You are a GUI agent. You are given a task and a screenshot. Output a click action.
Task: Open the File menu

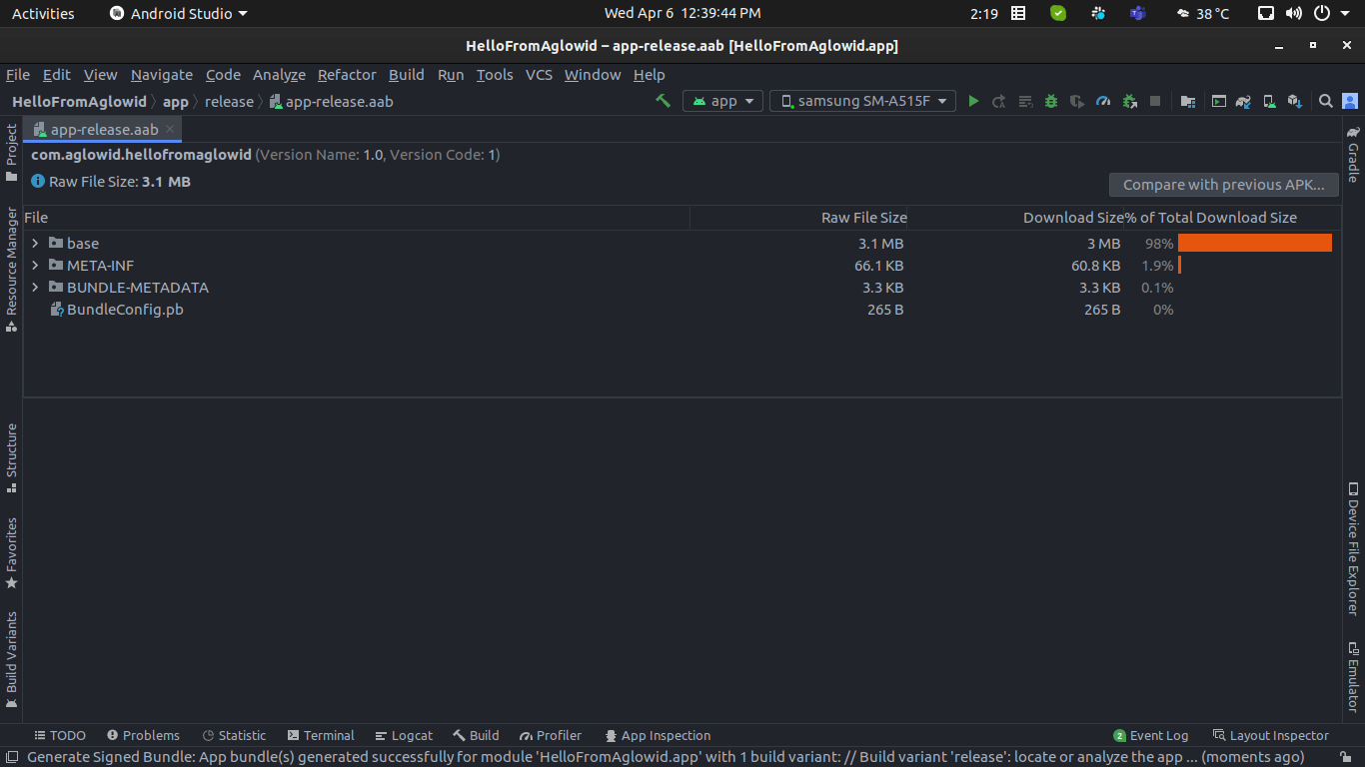click(18, 75)
